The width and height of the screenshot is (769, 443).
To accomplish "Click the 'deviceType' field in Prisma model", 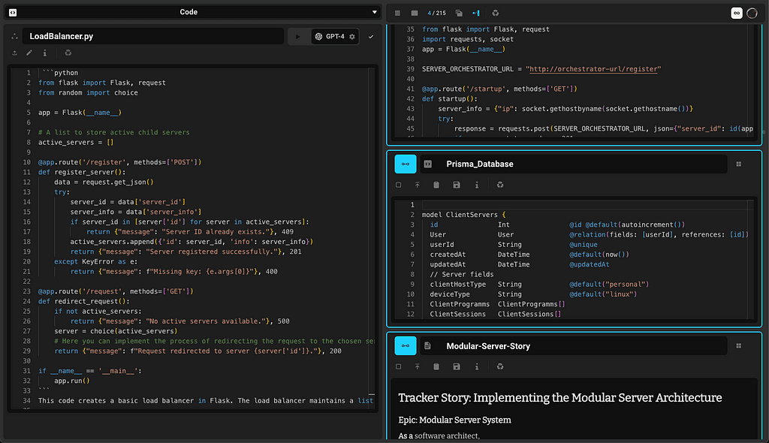I will point(450,294).
